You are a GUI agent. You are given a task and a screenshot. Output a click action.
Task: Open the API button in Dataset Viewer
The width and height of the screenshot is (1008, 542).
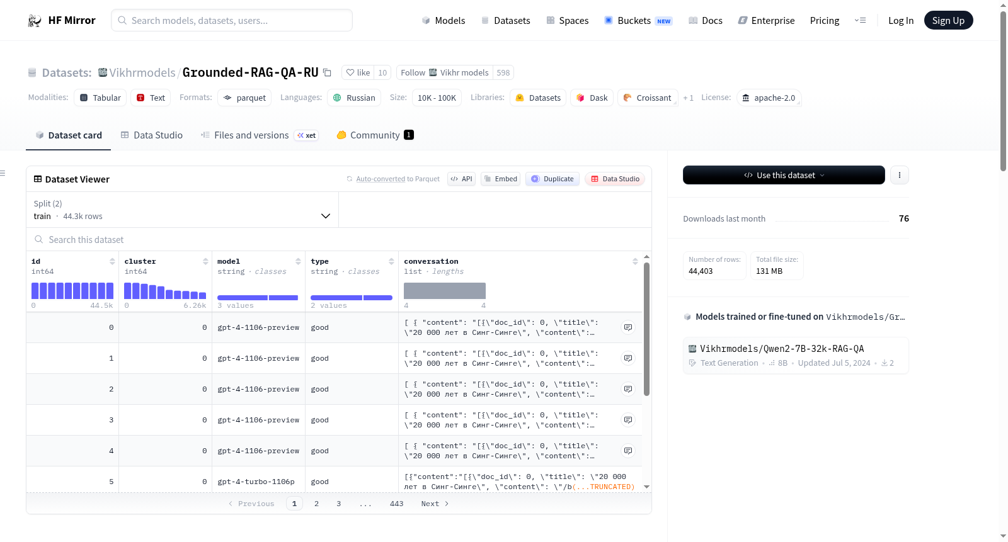tap(461, 179)
